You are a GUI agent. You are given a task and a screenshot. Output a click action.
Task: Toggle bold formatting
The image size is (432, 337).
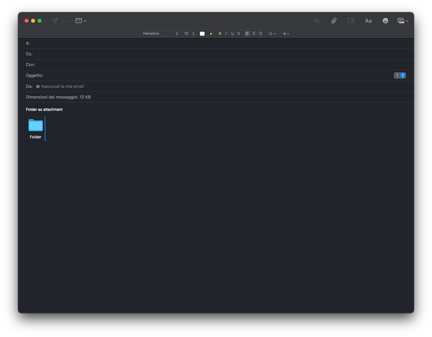pos(220,34)
